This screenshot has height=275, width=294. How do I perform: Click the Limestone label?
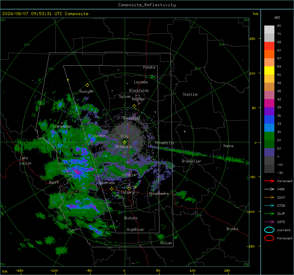62,126
